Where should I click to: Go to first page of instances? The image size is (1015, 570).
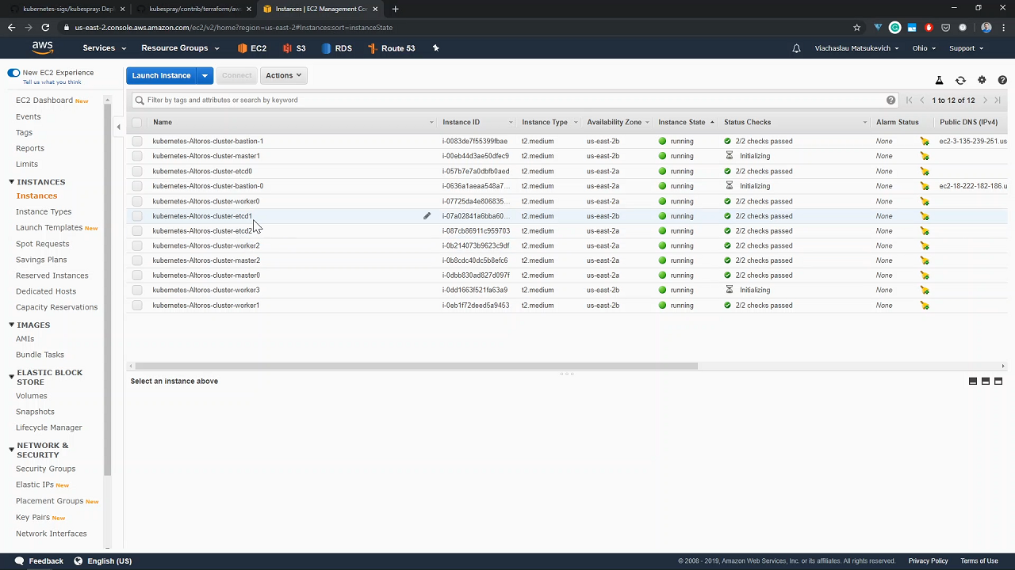pyautogui.click(x=909, y=100)
